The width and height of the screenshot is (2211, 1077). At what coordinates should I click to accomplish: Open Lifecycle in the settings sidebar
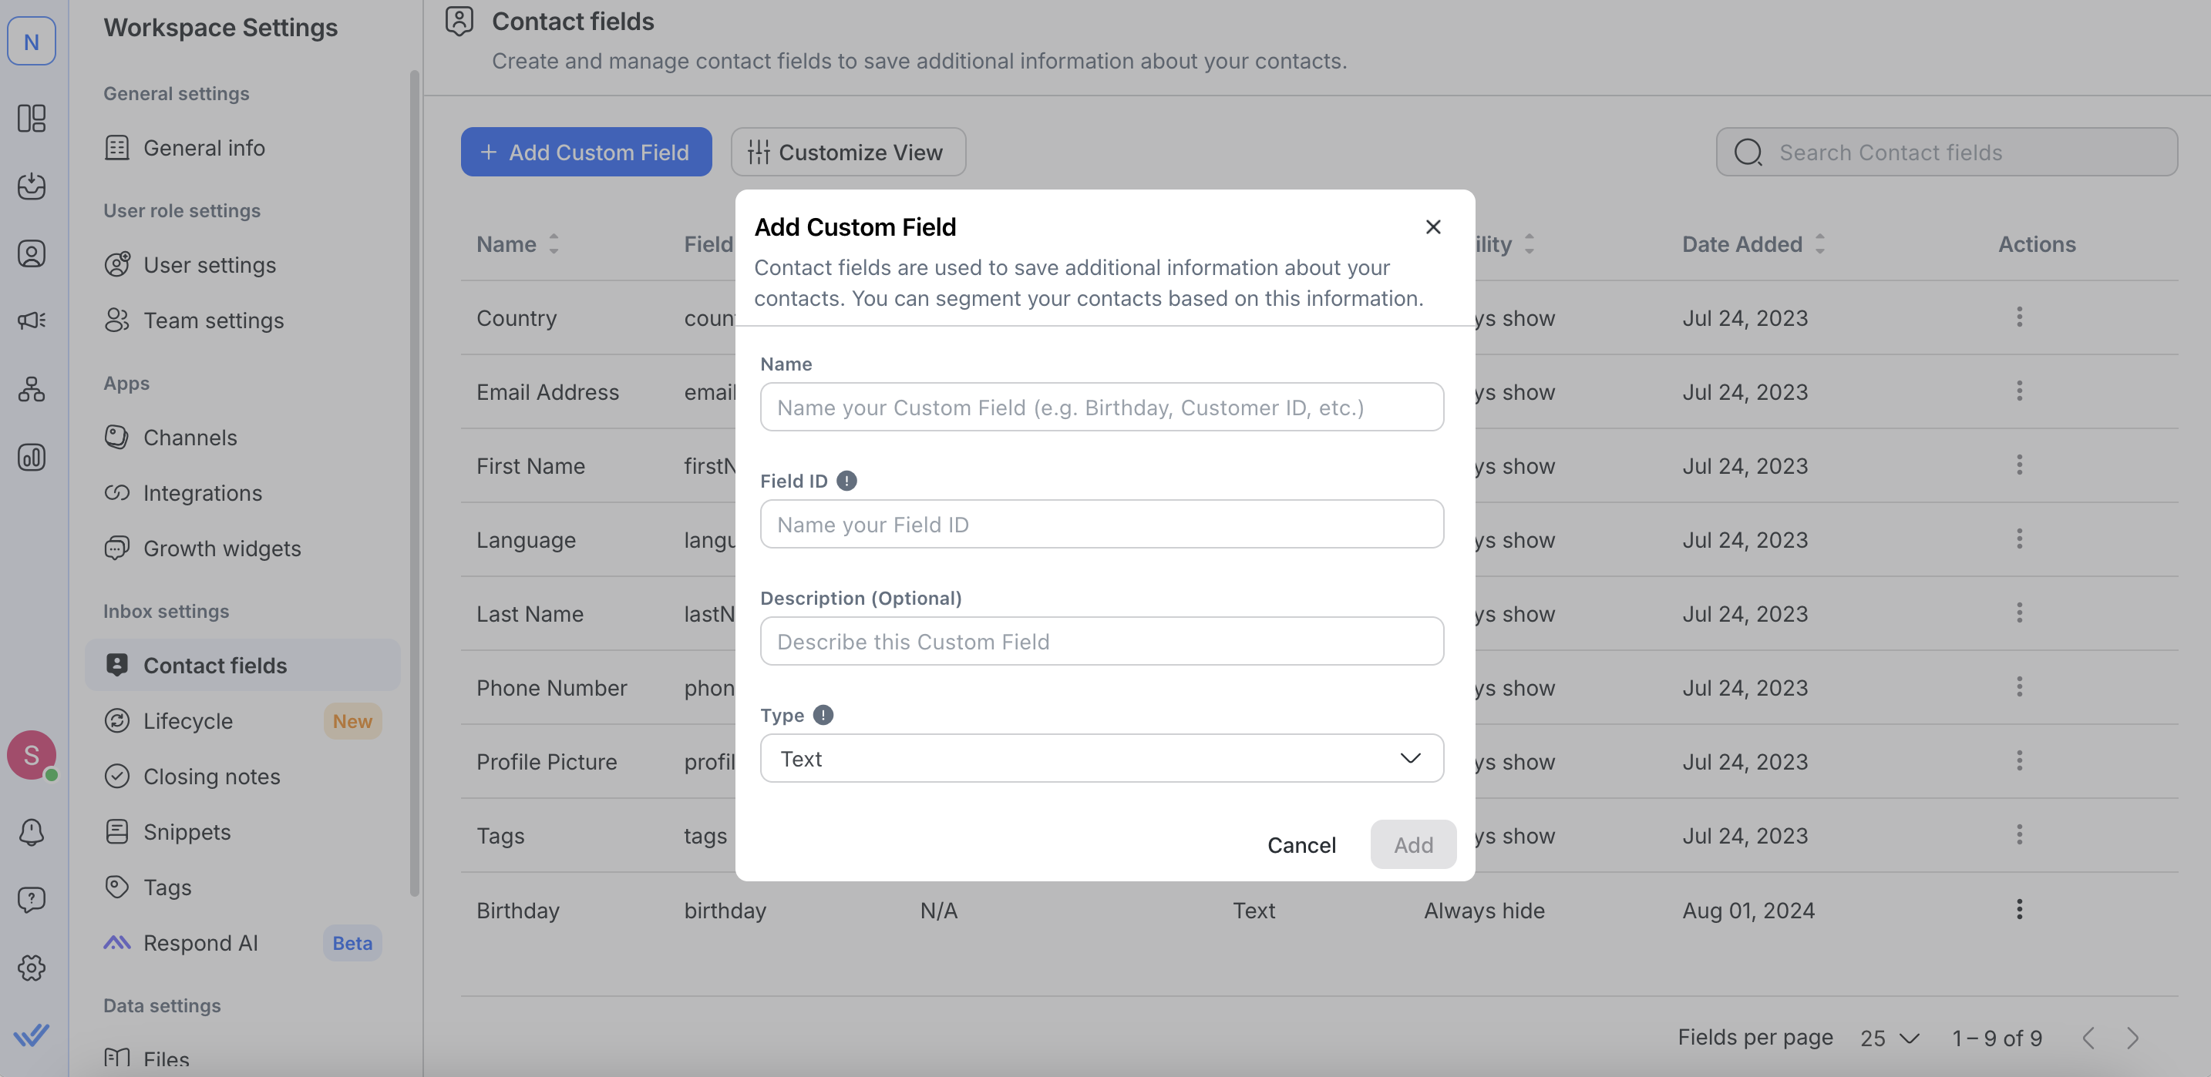click(188, 721)
